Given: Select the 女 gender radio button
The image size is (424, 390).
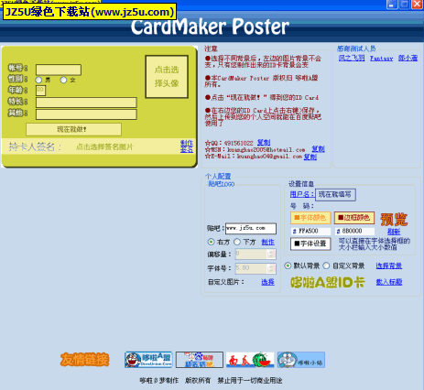Looking at the screenshot, I should tap(63, 80).
